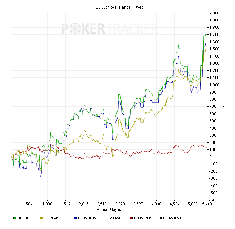Select the BB Won With Showdown label
The width and height of the screenshot is (235, 229).
click(x=100, y=218)
